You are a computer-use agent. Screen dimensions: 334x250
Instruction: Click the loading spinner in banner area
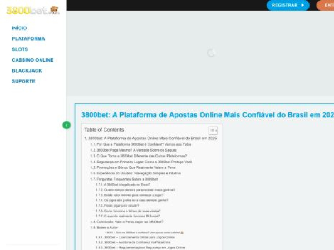tap(211, 53)
